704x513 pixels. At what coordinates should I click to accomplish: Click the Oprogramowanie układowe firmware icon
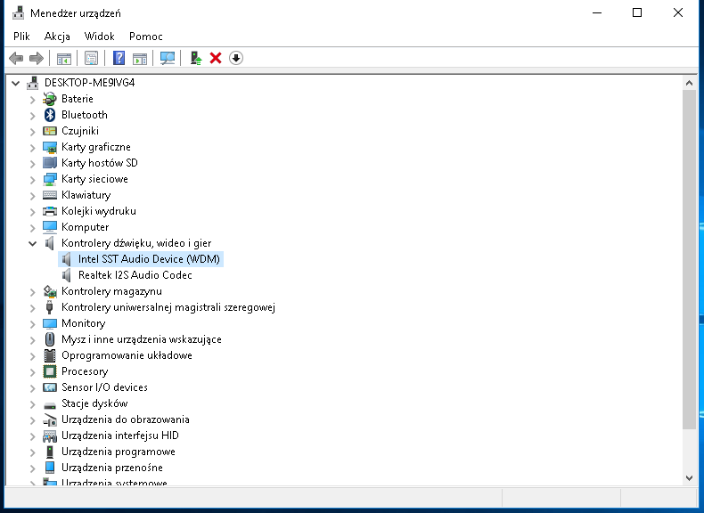pos(50,355)
